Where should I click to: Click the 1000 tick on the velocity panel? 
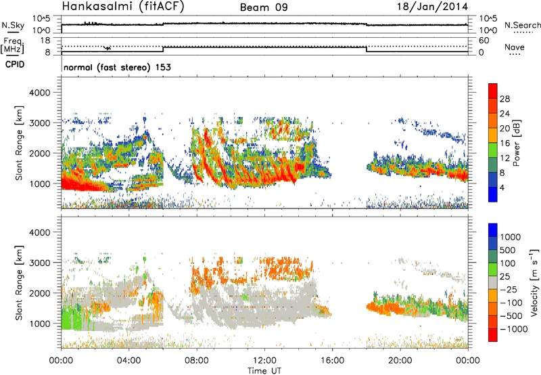pos(39,324)
